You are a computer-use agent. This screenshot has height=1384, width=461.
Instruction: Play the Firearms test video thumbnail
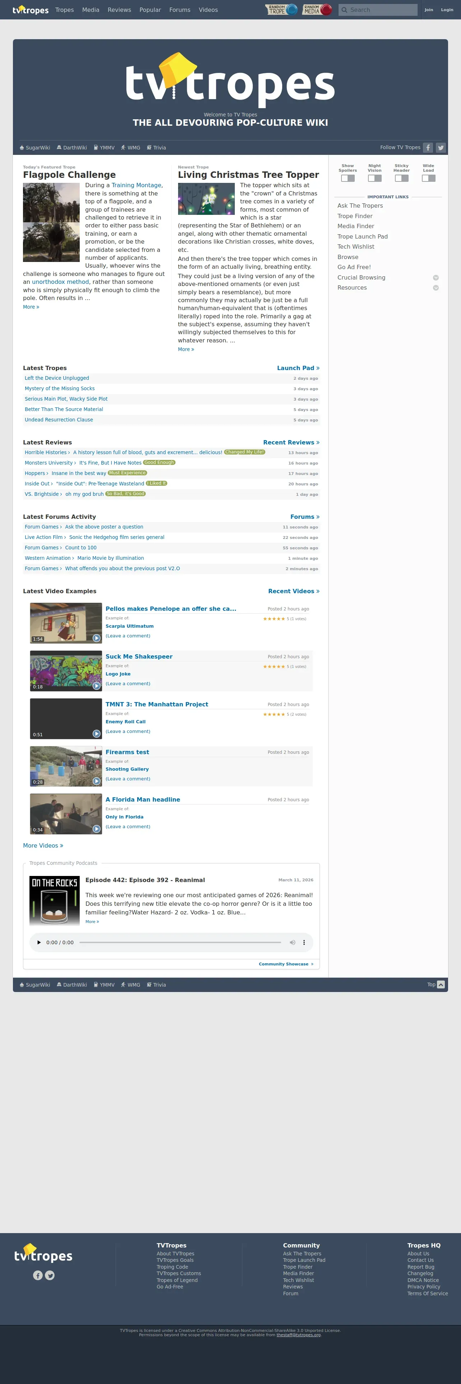(66, 766)
